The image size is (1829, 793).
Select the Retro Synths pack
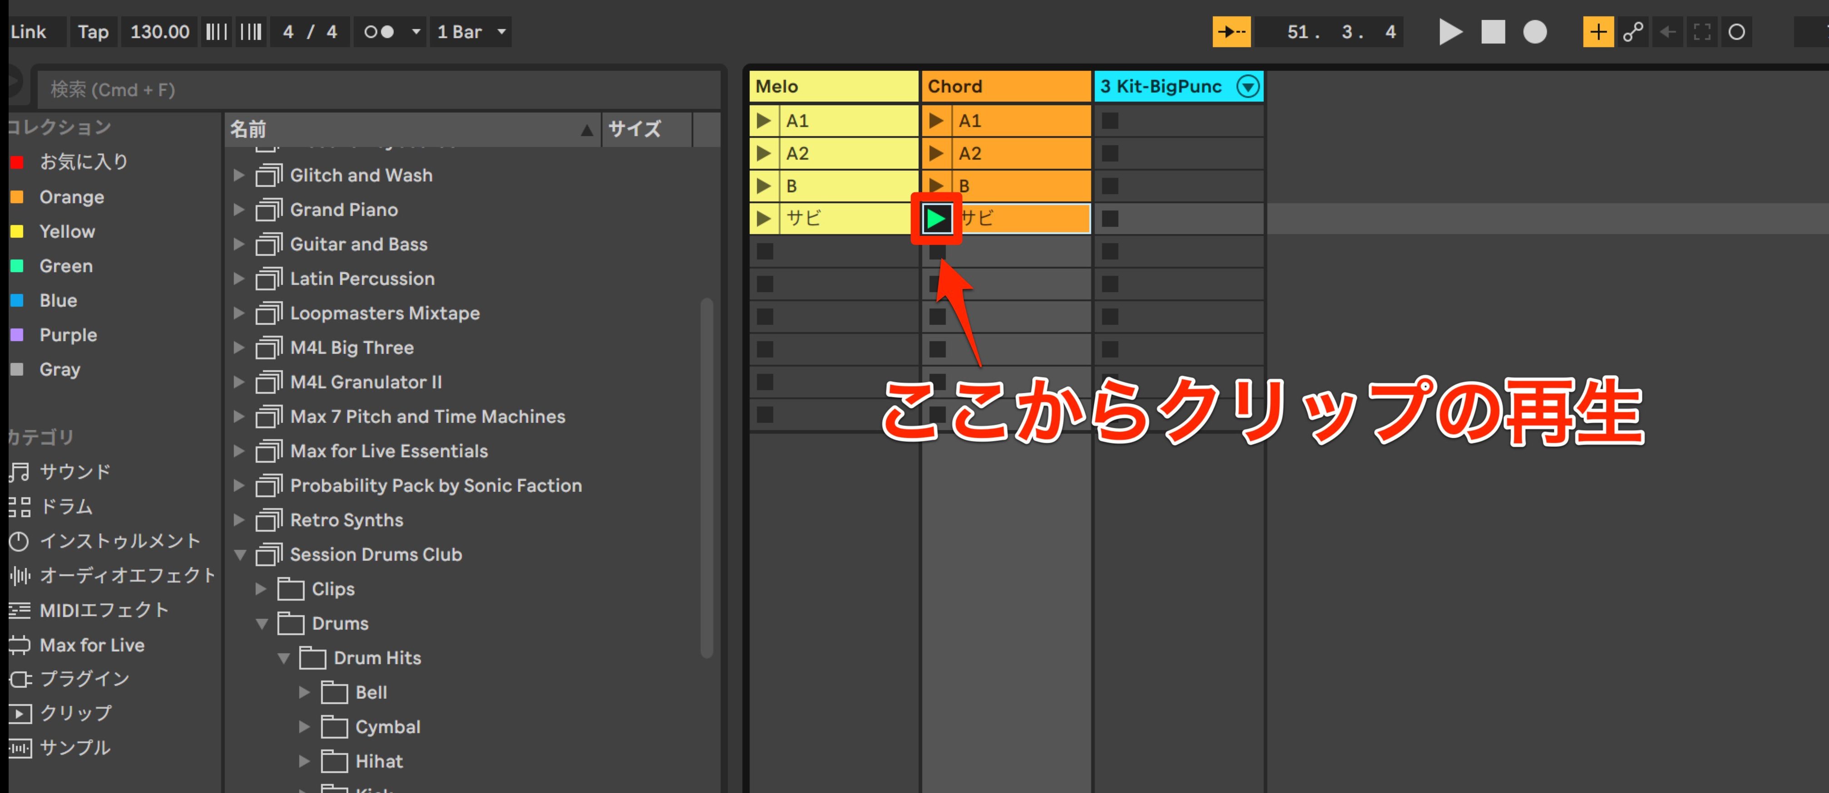(346, 520)
